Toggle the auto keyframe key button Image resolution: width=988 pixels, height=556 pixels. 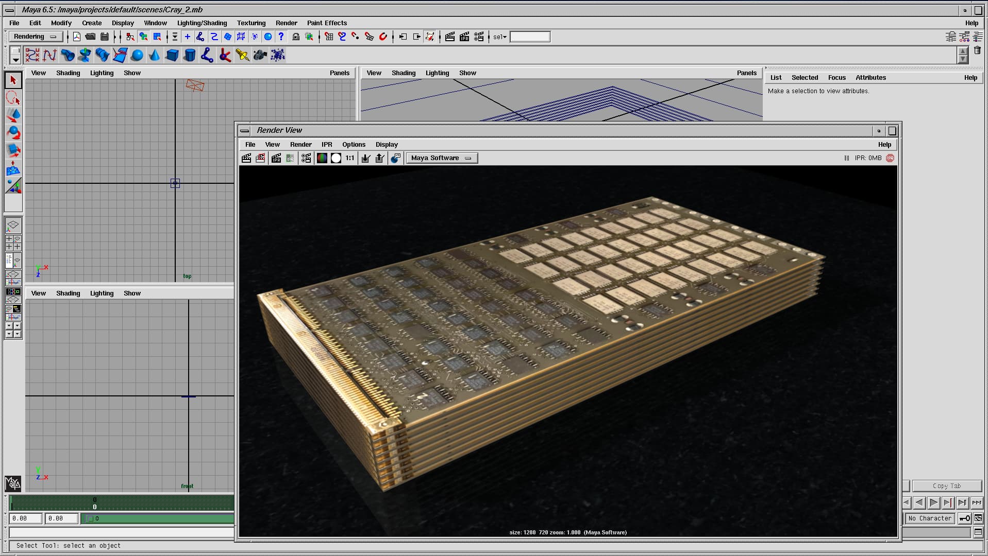[x=964, y=518]
